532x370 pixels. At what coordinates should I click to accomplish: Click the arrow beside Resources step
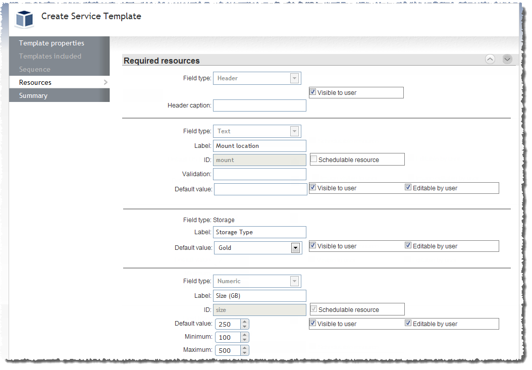[105, 82]
